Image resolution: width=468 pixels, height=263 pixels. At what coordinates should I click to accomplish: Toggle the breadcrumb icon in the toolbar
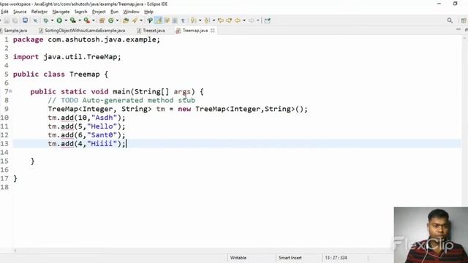(150, 20)
